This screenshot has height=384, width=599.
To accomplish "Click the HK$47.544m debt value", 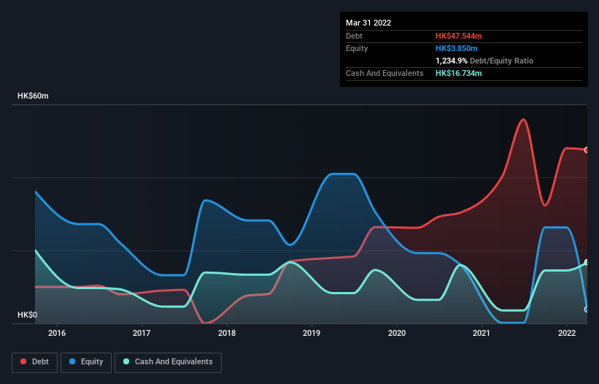I will pos(458,36).
